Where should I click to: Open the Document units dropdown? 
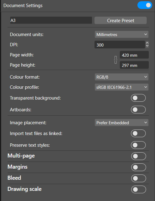click(x=121, y=34)
